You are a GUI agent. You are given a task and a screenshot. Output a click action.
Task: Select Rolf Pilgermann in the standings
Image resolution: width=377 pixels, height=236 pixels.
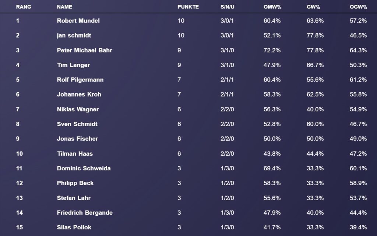(80, 80)
